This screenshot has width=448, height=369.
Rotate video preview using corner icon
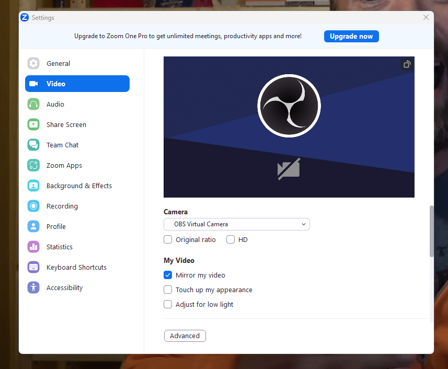coord(407,64)
